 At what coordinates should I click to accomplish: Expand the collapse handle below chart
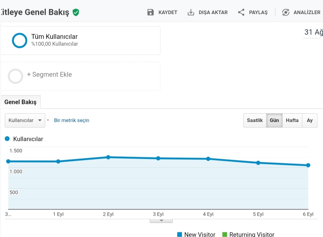161,221
